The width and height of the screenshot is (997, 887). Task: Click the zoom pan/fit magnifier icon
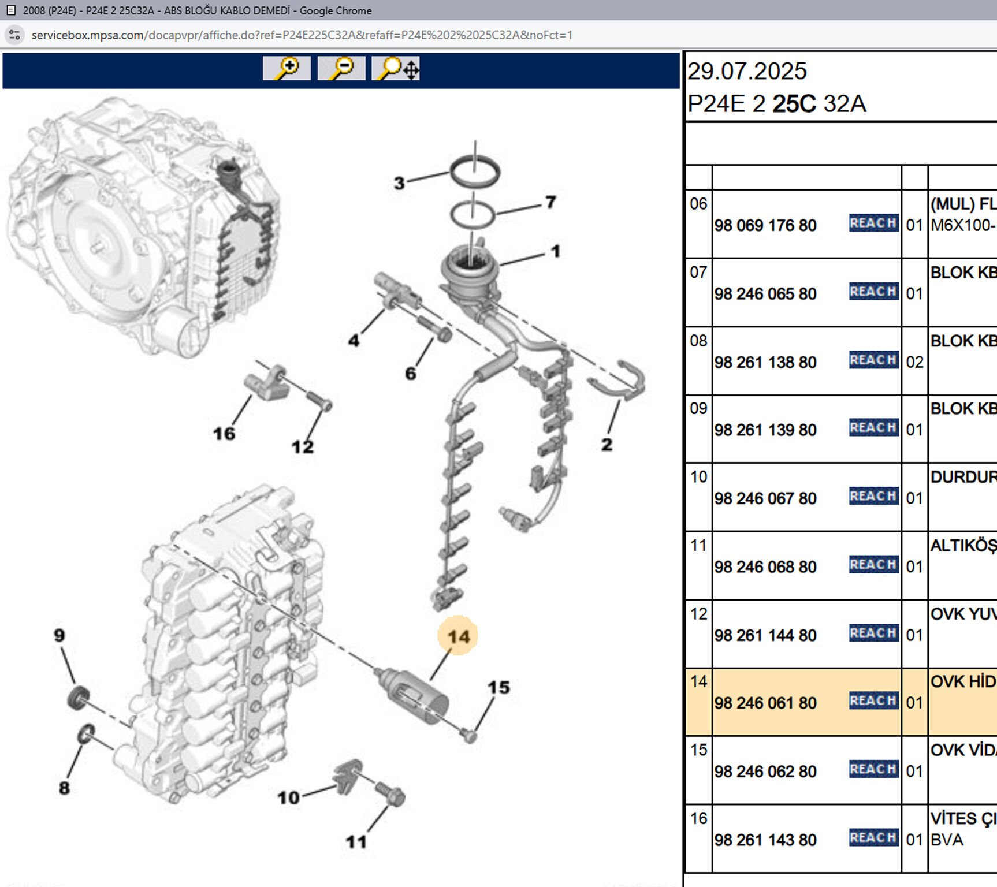(x=396, y=69)
